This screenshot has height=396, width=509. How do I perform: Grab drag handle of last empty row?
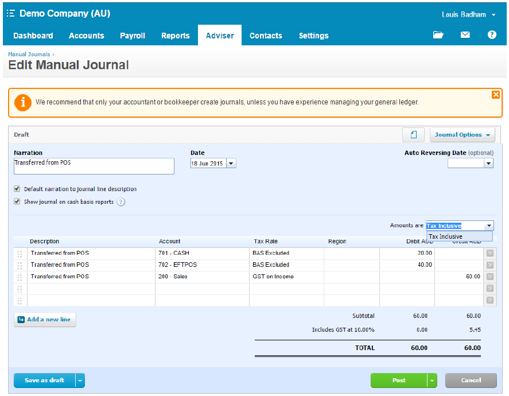[20, 301]
